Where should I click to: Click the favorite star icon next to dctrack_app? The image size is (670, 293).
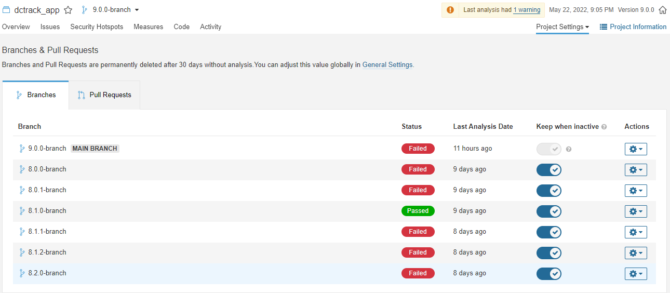tap(68, 10)
